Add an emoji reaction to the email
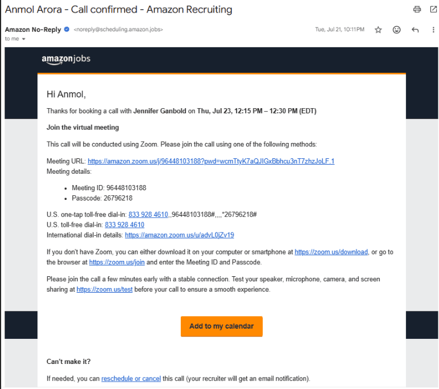Viewport: 439px width, 389px height. [x=396, y=30]
